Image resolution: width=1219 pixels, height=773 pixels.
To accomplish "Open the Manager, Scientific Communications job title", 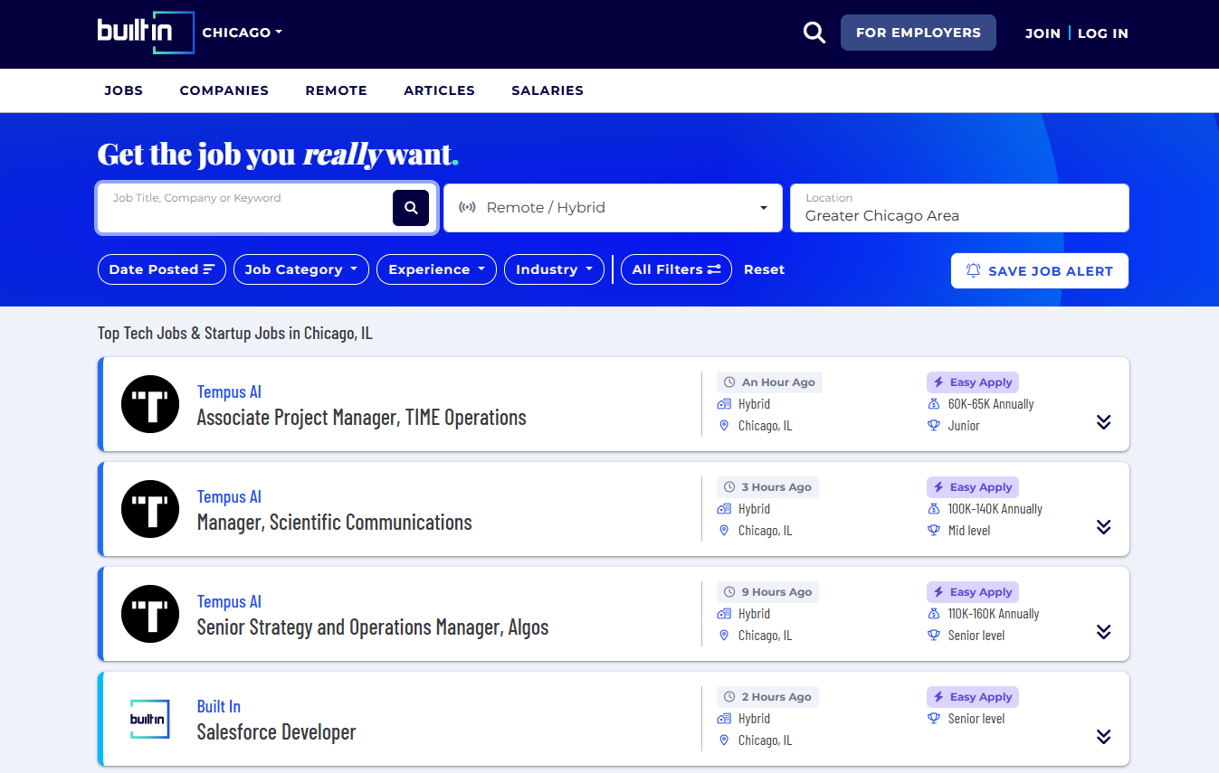I will pos(335,523).
